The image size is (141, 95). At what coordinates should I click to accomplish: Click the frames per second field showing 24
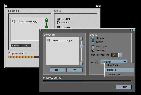coord(115,55)
